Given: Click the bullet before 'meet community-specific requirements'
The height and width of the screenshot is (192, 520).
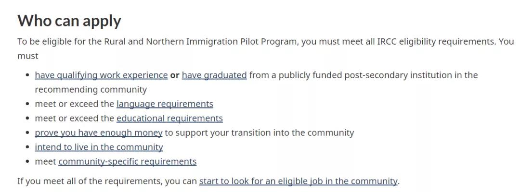Looking at the screenshot, I should pyautogui.click(x=28, y=162).
